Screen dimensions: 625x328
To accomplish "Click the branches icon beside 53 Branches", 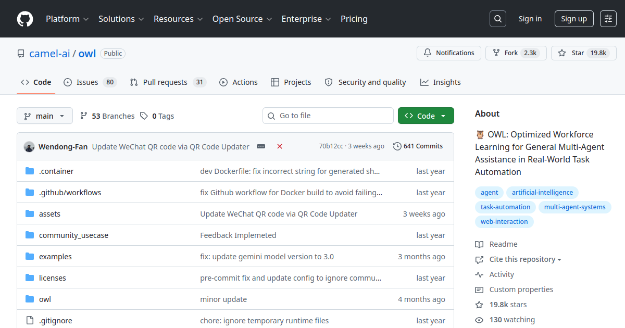I will (x=83, y=116).
